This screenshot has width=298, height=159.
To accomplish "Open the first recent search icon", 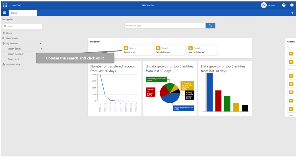I will pyautogui.click(x=291, y=53).
